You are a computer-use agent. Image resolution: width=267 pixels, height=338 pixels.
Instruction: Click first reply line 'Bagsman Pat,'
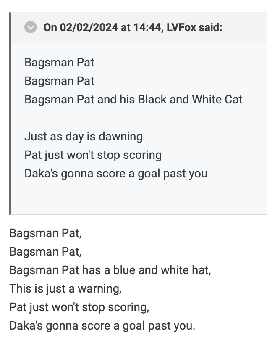click(x=45, y=233)
